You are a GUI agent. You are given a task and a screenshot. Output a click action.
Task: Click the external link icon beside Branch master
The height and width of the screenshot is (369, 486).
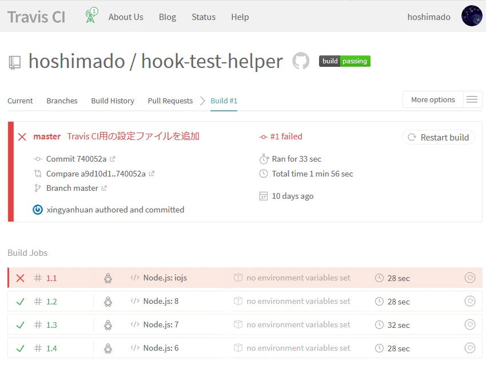coord(104,188)
